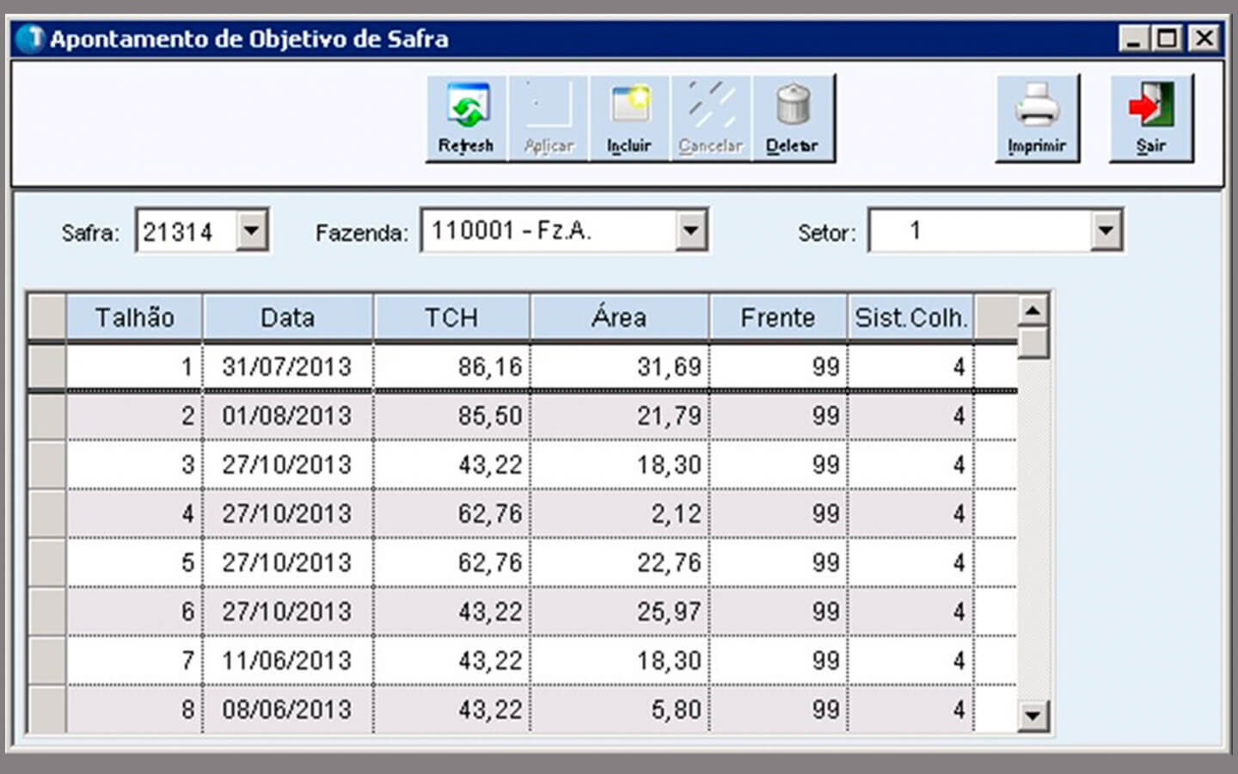Viewport: 1238px width, 774px height.
Task: Print using the Imprimir icon
Action: coord(1037,118)
